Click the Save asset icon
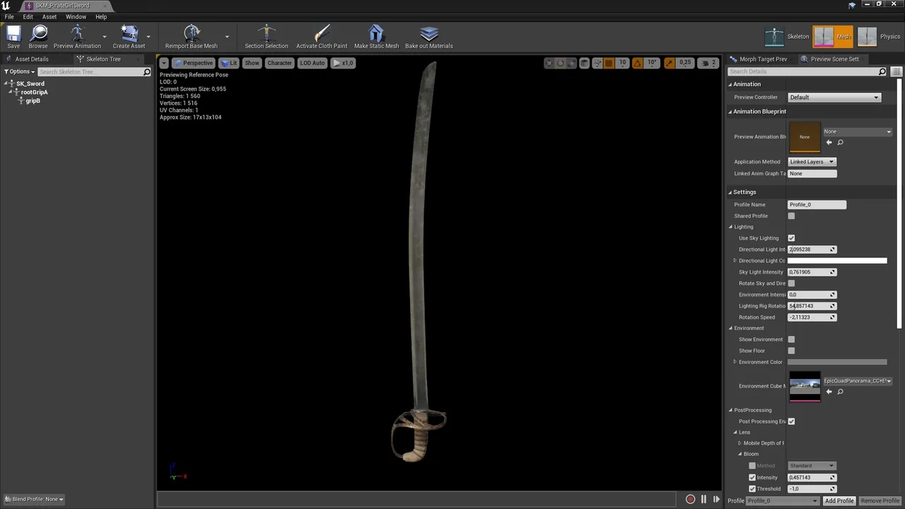905x509 pixels. (13, 35)
